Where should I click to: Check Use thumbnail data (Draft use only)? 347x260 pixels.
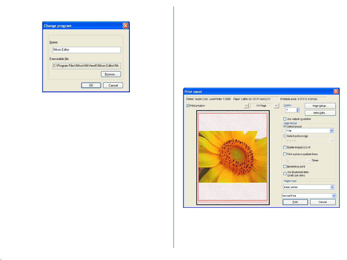[285, 174]
